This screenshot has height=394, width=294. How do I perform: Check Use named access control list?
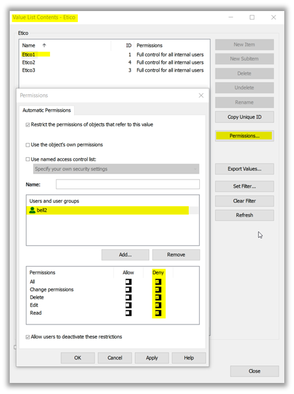[28, 159]
